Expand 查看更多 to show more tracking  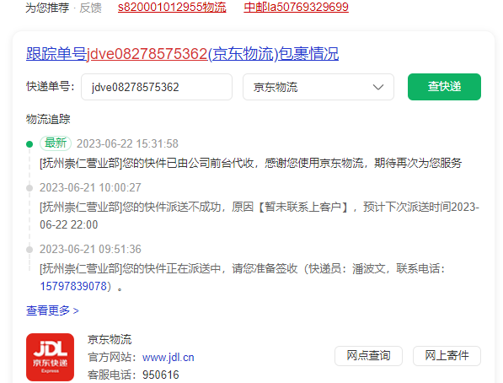click(52, 310)
